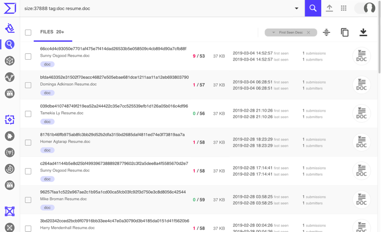
Task: Expand the search history dropdown arrow
Action: (x=297, y=8)
